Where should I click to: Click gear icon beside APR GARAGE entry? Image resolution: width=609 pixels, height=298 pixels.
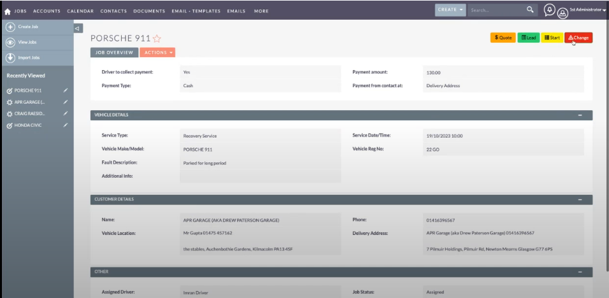(10, 103)
